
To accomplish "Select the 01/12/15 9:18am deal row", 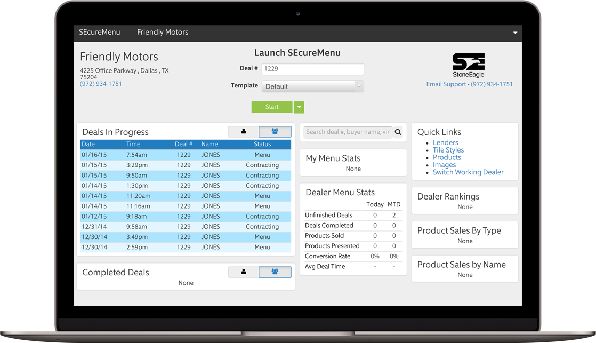I will point(186,217).
